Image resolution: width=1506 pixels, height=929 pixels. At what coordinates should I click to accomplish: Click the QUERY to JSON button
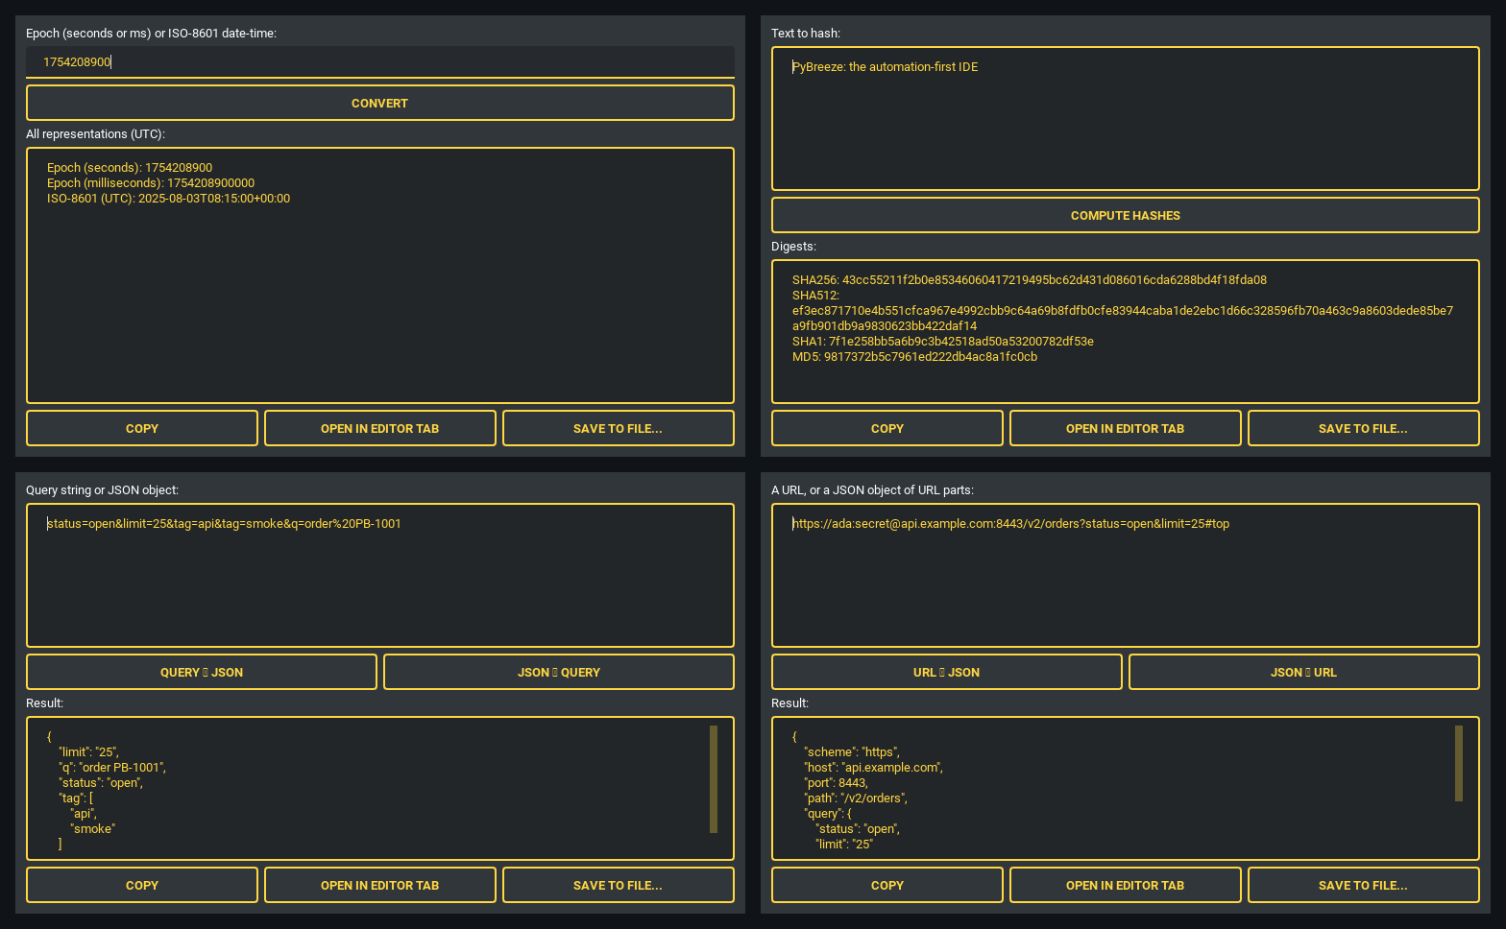pyautogui.click(x=202, y=672)
